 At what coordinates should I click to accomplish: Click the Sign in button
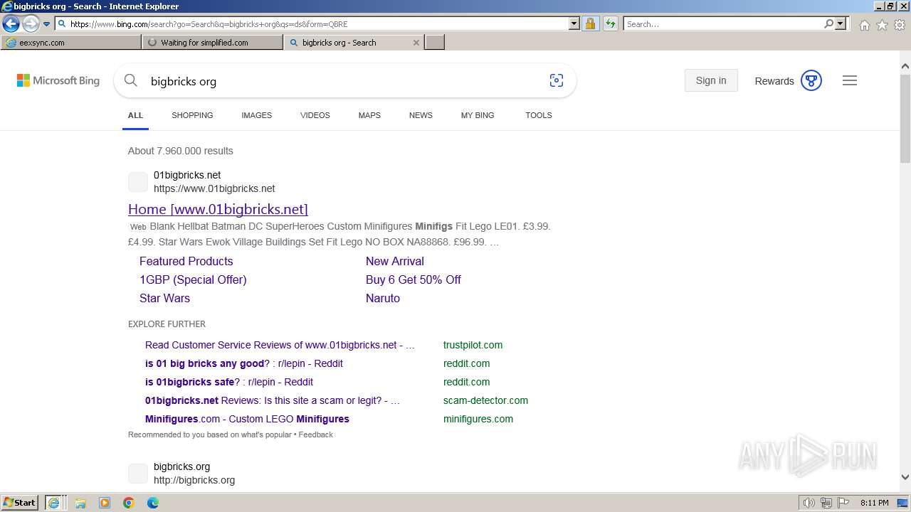[x=711, y=80]
